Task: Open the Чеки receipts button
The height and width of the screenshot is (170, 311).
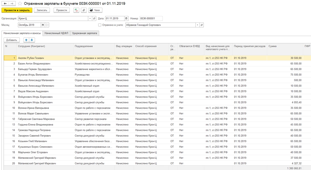Action: [x=95, y=10]
